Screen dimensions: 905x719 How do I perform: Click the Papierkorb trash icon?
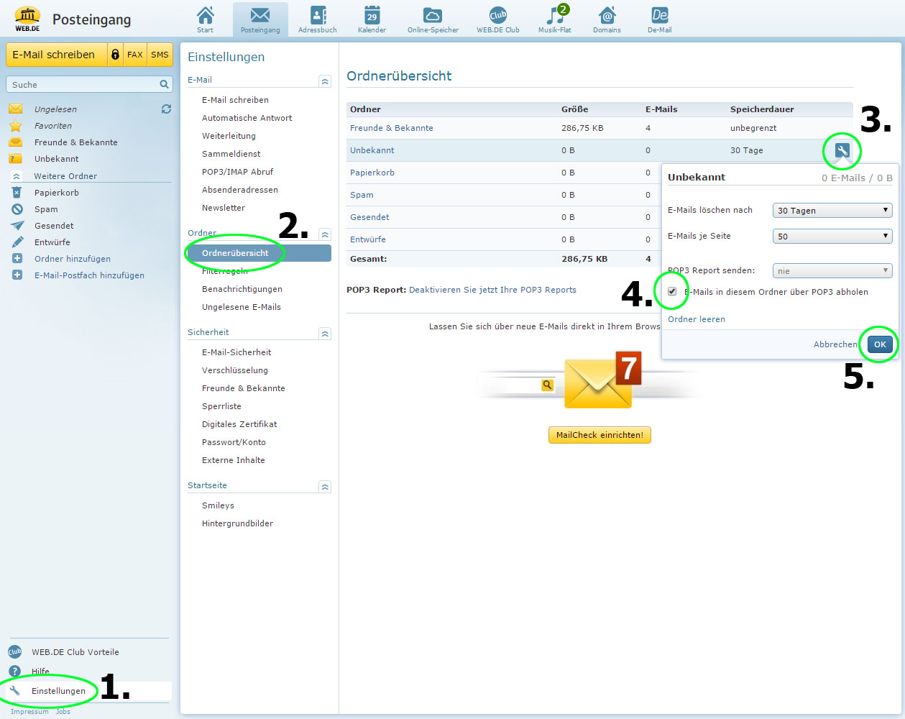[x=17, y=193]
